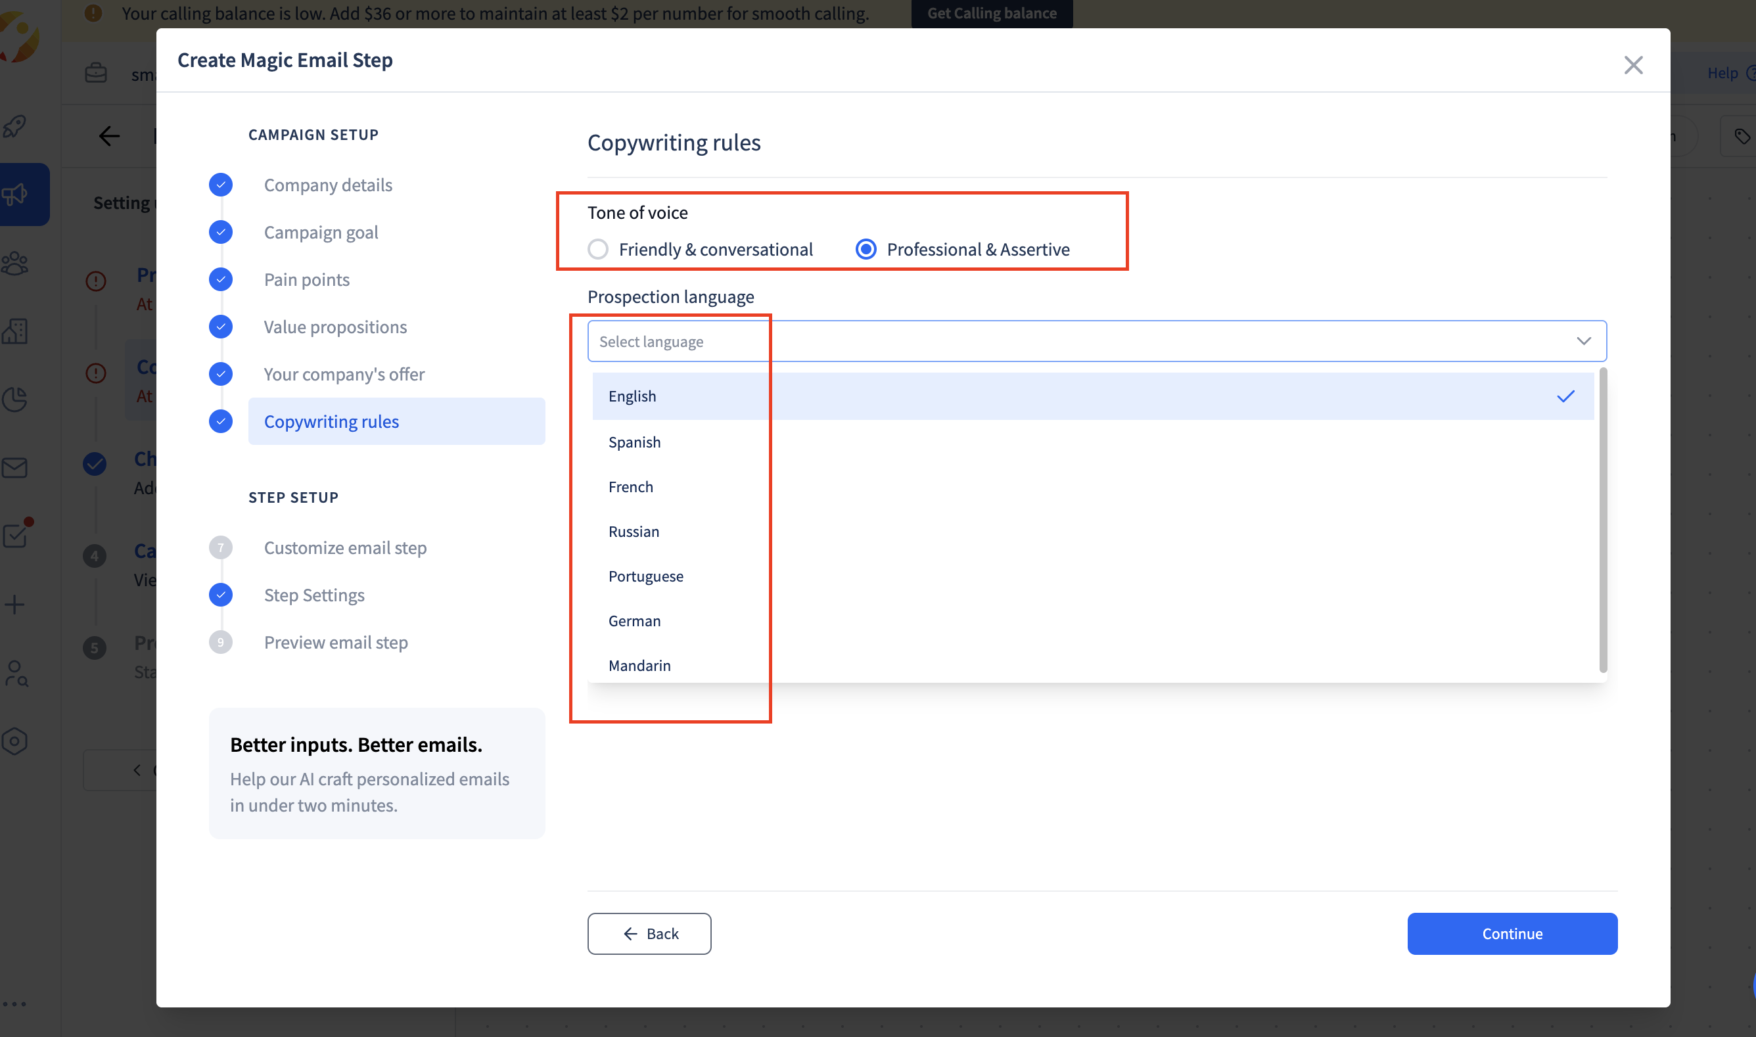Open the megaphone campaigns sidebar icon

[15, 195]
